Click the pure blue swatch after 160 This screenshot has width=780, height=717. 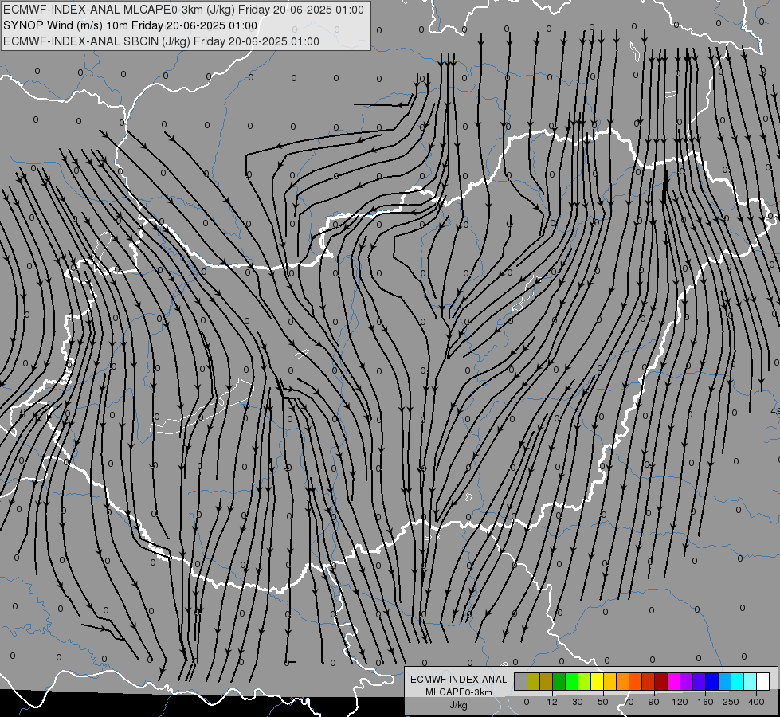pos(712,681)
